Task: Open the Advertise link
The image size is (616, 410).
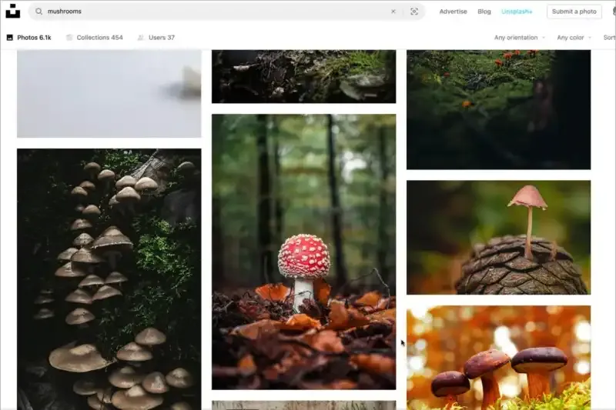Action: [x=453, y=12]
